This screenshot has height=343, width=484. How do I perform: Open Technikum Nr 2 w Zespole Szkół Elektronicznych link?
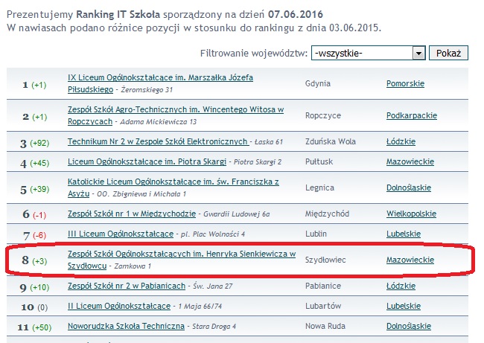coord(158,141)
